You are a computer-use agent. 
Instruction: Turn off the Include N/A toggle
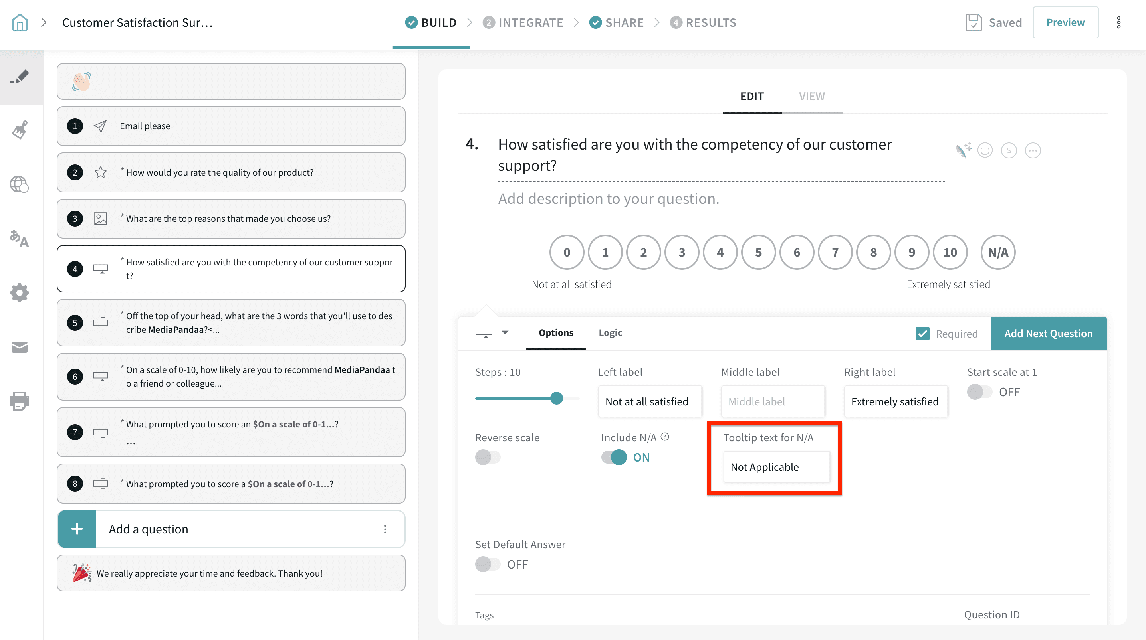click(x=614, y=457)
